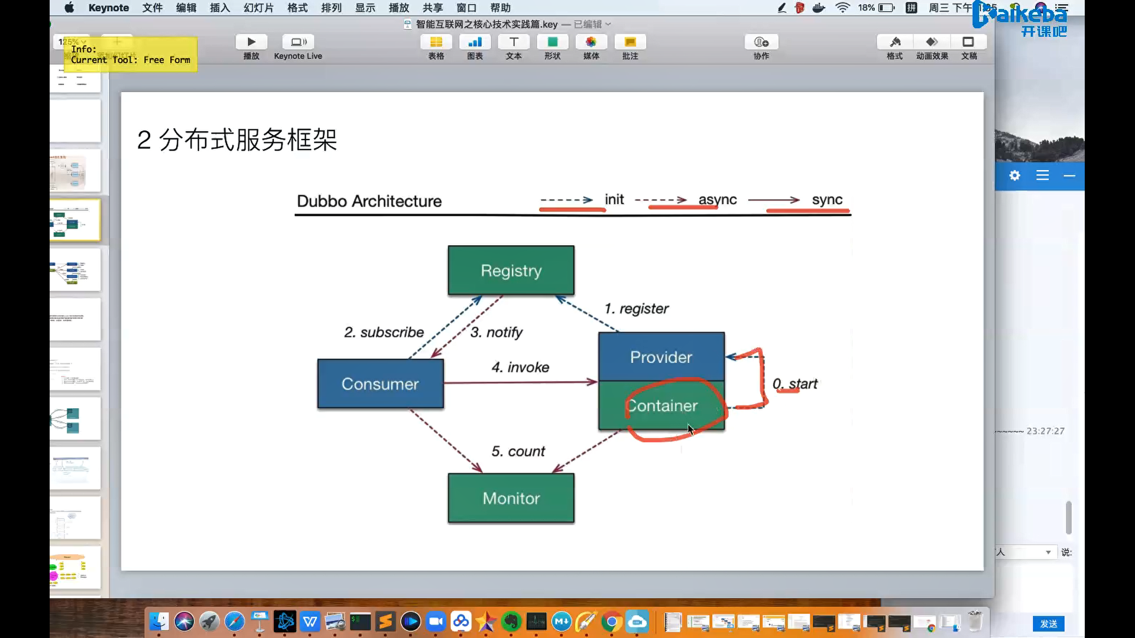
Task: Toggle the Animate effects panel
Action: 932,42
